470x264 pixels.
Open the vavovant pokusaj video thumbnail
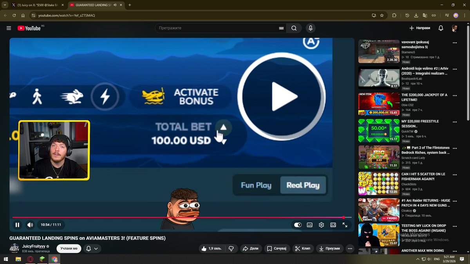[x=379, y=51]
